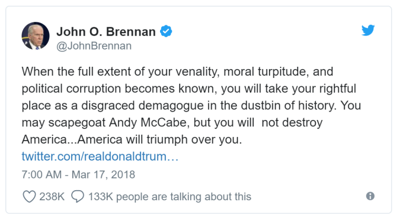
Task: Click the phrase "America will triumph over you"
Action: pos(158,139)
